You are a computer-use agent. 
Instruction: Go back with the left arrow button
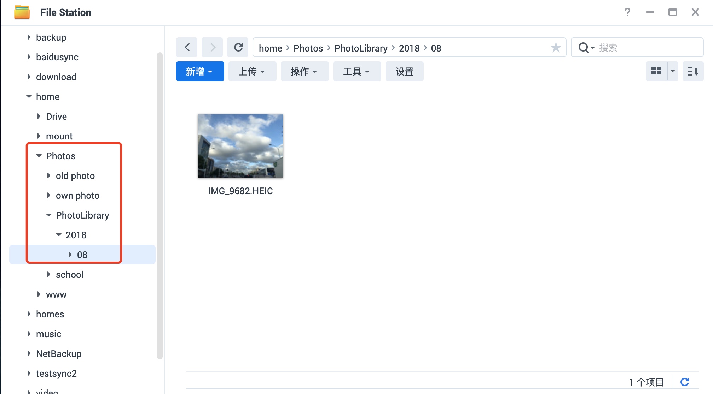(187, 47)
